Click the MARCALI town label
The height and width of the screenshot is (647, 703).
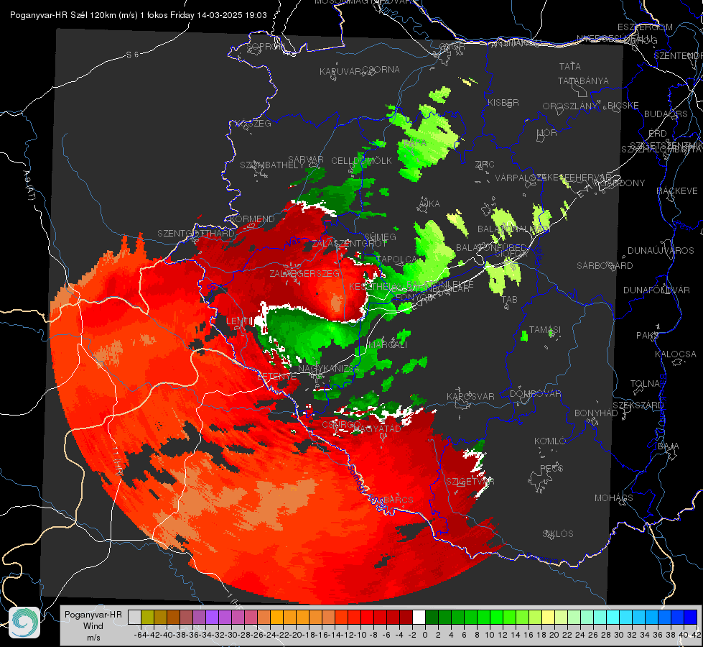[388, 345]
